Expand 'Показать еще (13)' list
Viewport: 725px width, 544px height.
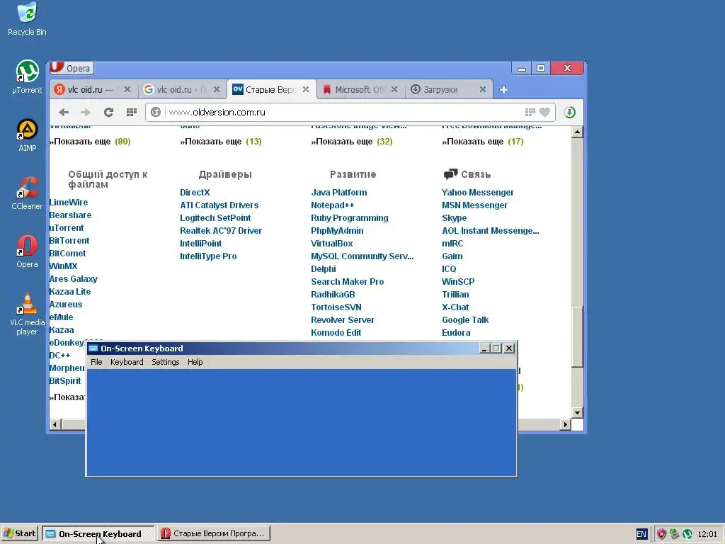(x=221, y=142)
